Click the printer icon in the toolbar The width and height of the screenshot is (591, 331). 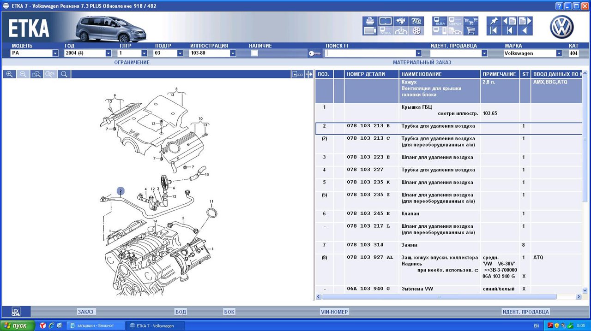click(370, 21)
